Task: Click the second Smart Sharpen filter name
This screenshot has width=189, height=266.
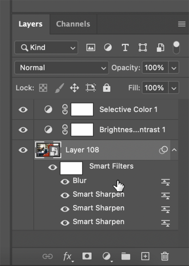Action: pyautogui.click(x=98, y=208)
